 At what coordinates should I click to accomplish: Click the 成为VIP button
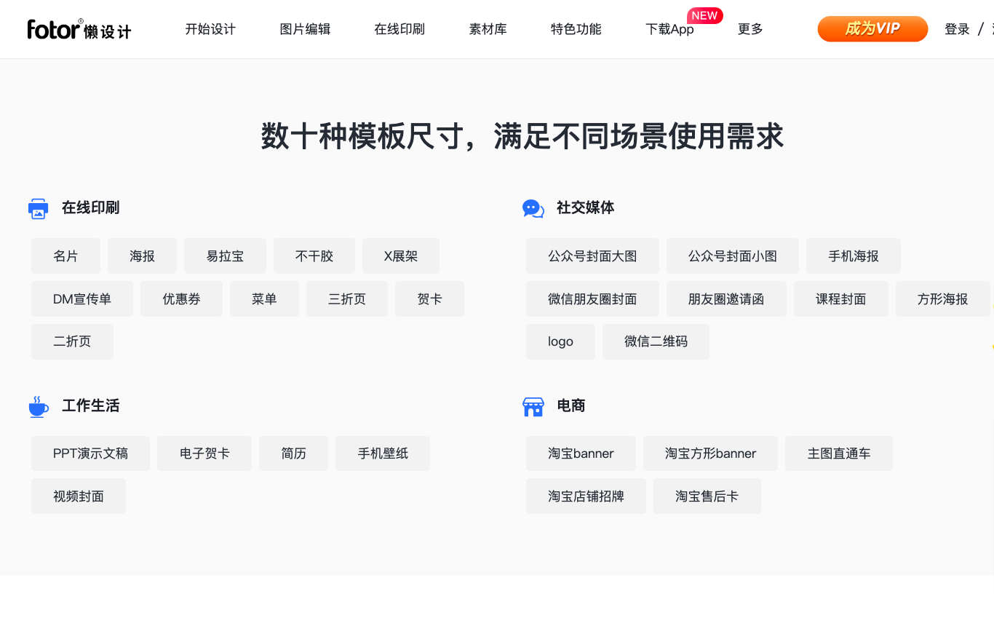click(872, 29)
